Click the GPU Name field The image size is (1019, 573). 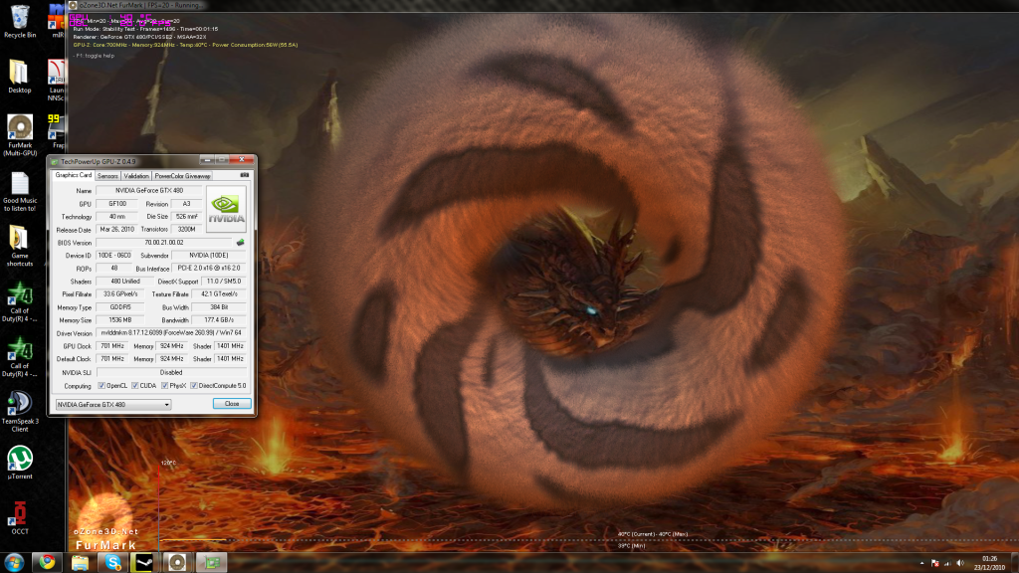[x=149, y=191]
